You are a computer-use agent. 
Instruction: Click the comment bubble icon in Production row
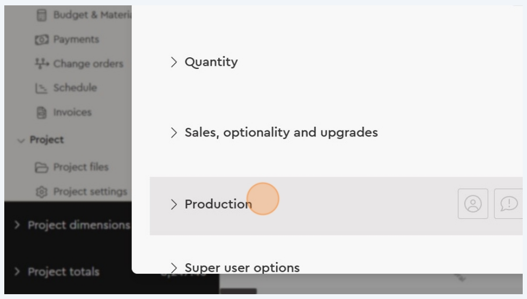pyautogui.click(x=508, y=204)
